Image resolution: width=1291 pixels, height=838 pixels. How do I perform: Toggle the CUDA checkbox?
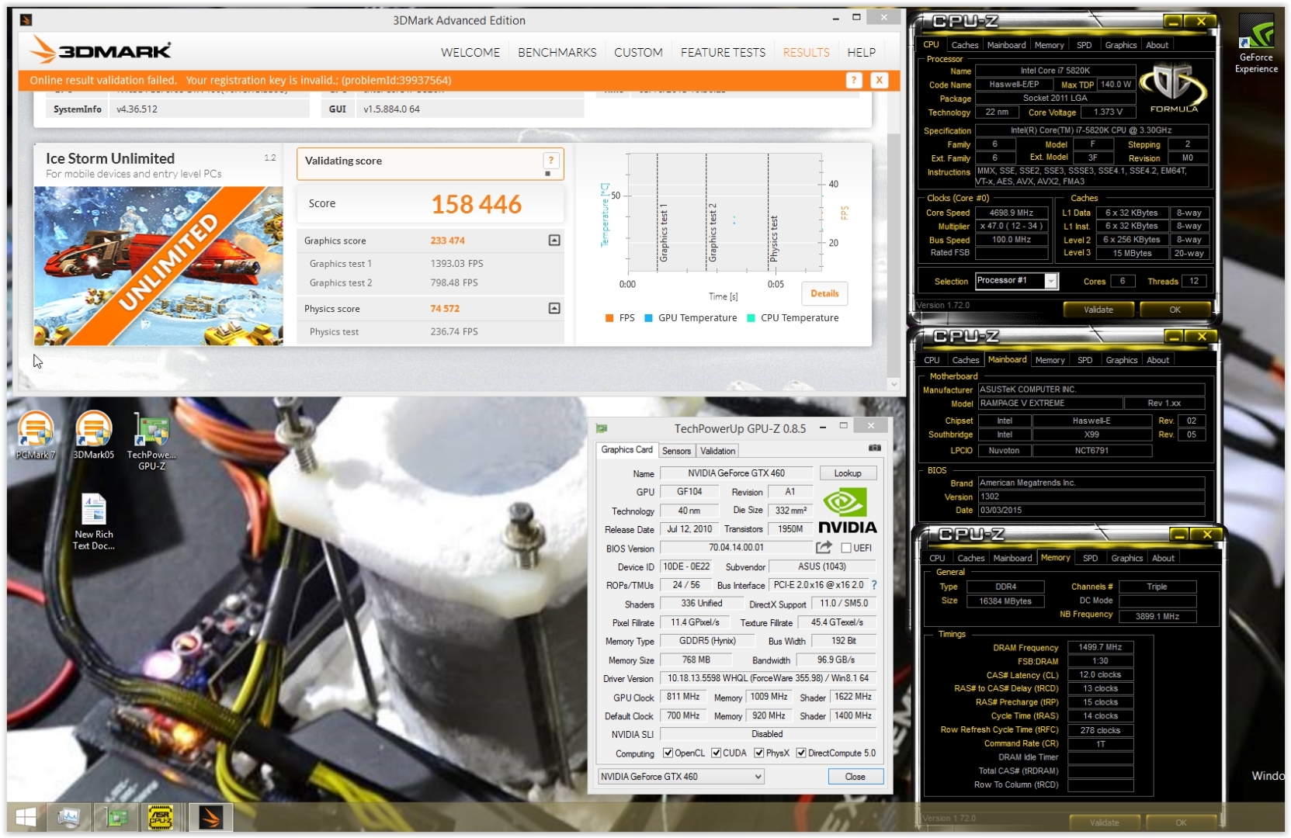(x=716, y=753)
